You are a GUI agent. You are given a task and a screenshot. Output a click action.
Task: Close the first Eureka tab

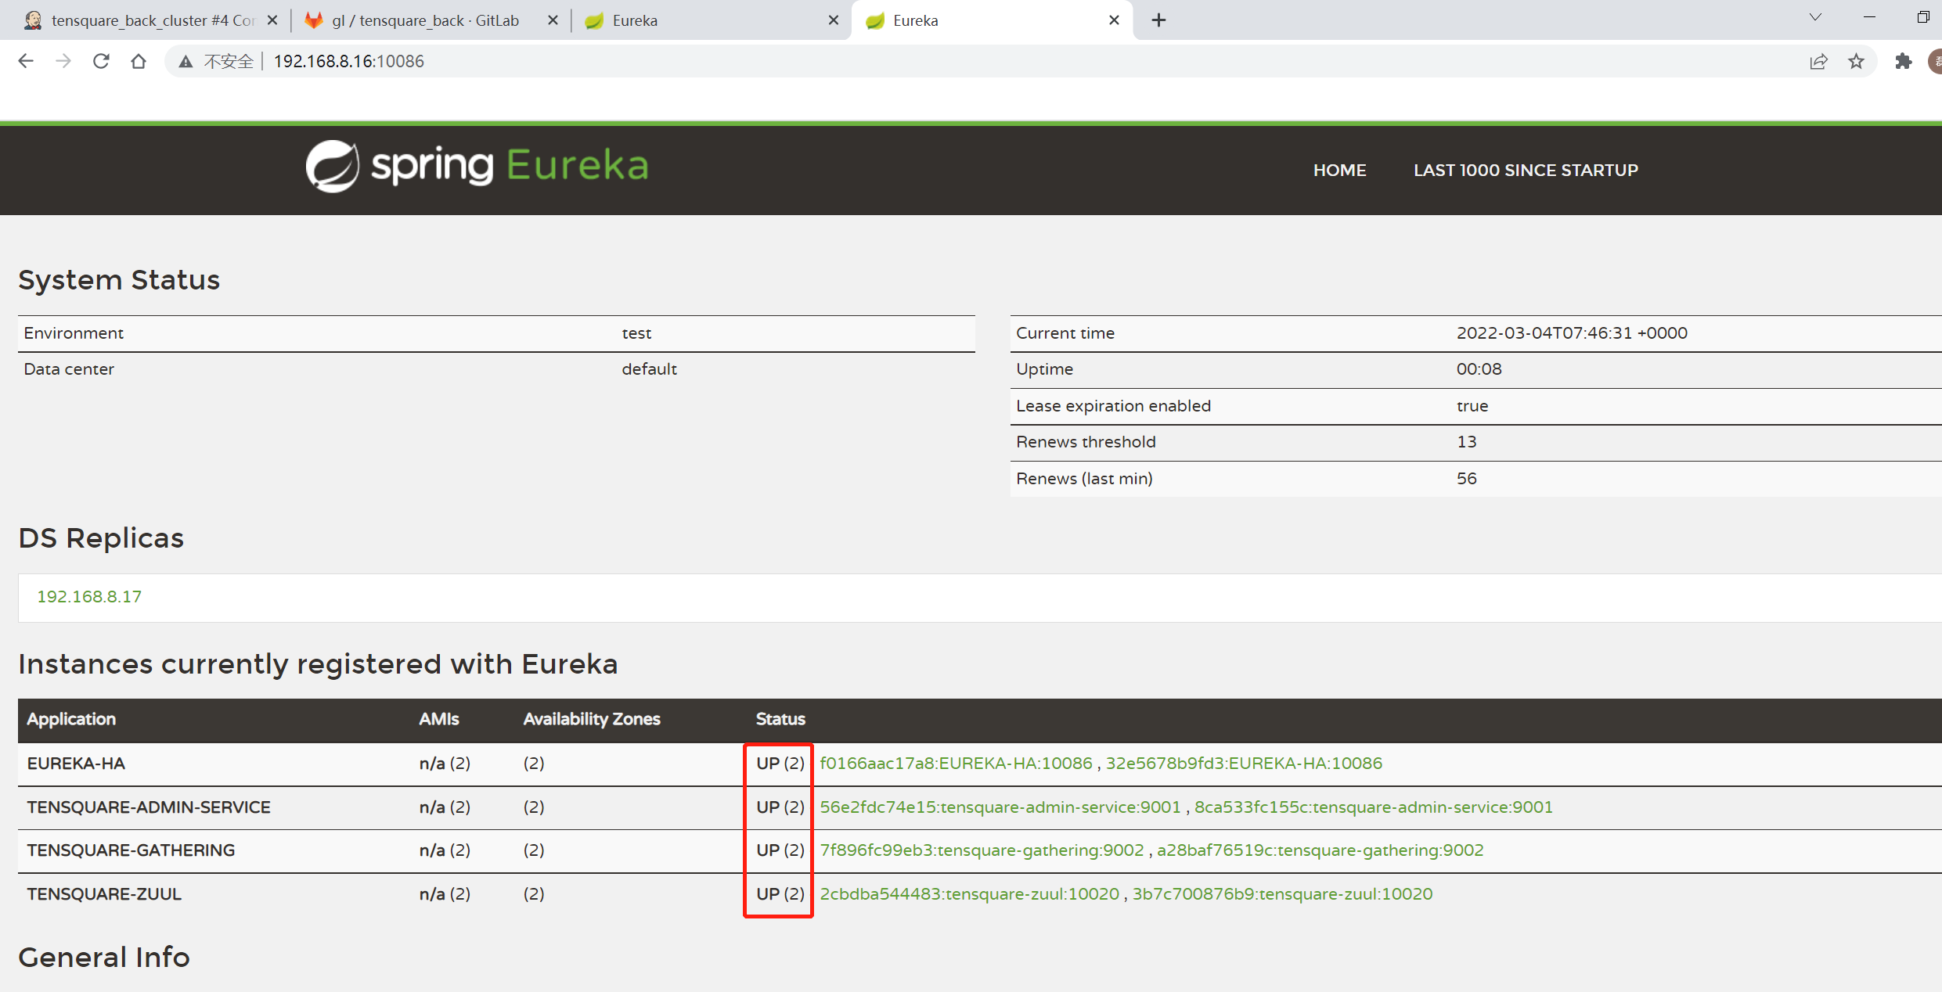(834, 20)
